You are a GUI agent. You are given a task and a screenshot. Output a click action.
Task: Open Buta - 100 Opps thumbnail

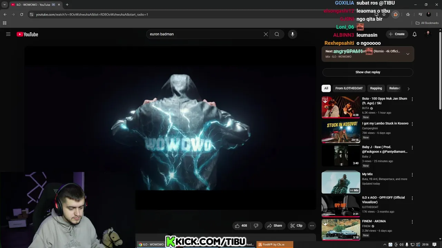tap(341, 107)
